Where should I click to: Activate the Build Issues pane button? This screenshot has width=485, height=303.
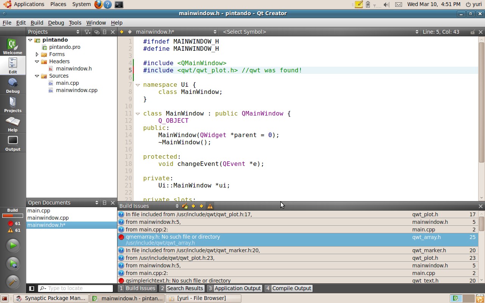click(137, 288)
